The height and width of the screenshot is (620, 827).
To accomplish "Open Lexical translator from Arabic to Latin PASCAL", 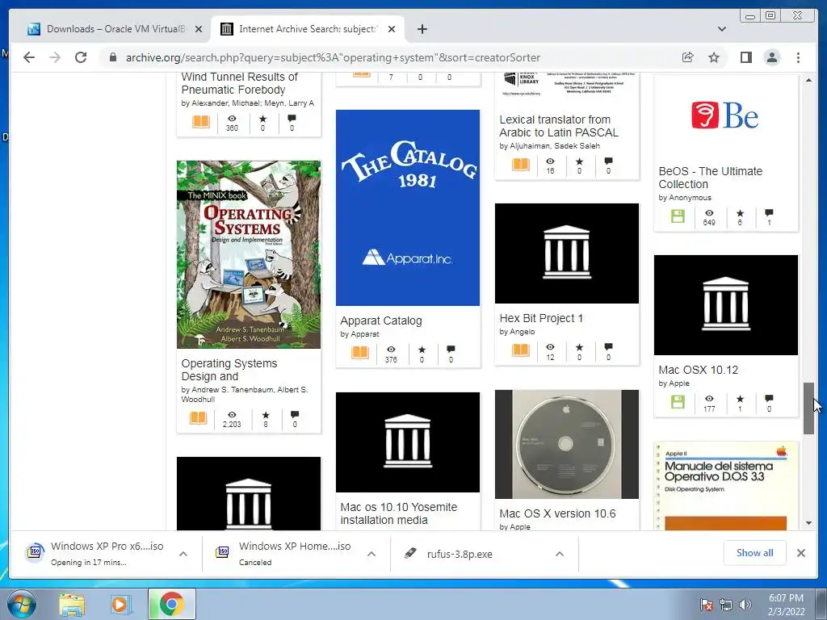I will (559, 126).
